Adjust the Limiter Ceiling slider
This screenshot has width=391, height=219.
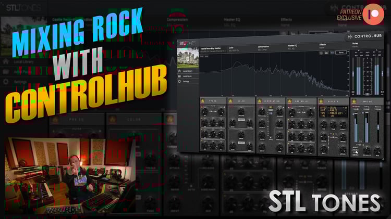click(x=366, y=127)
